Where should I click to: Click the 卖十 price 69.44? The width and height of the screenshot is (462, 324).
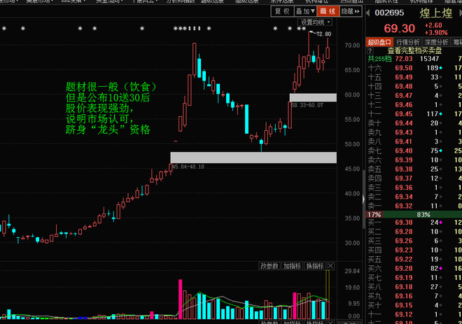point(404,123)
